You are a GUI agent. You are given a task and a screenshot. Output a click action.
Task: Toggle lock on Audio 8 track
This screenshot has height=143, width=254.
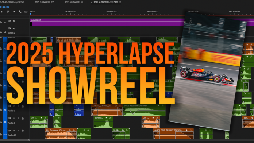(x=1, y=110)
